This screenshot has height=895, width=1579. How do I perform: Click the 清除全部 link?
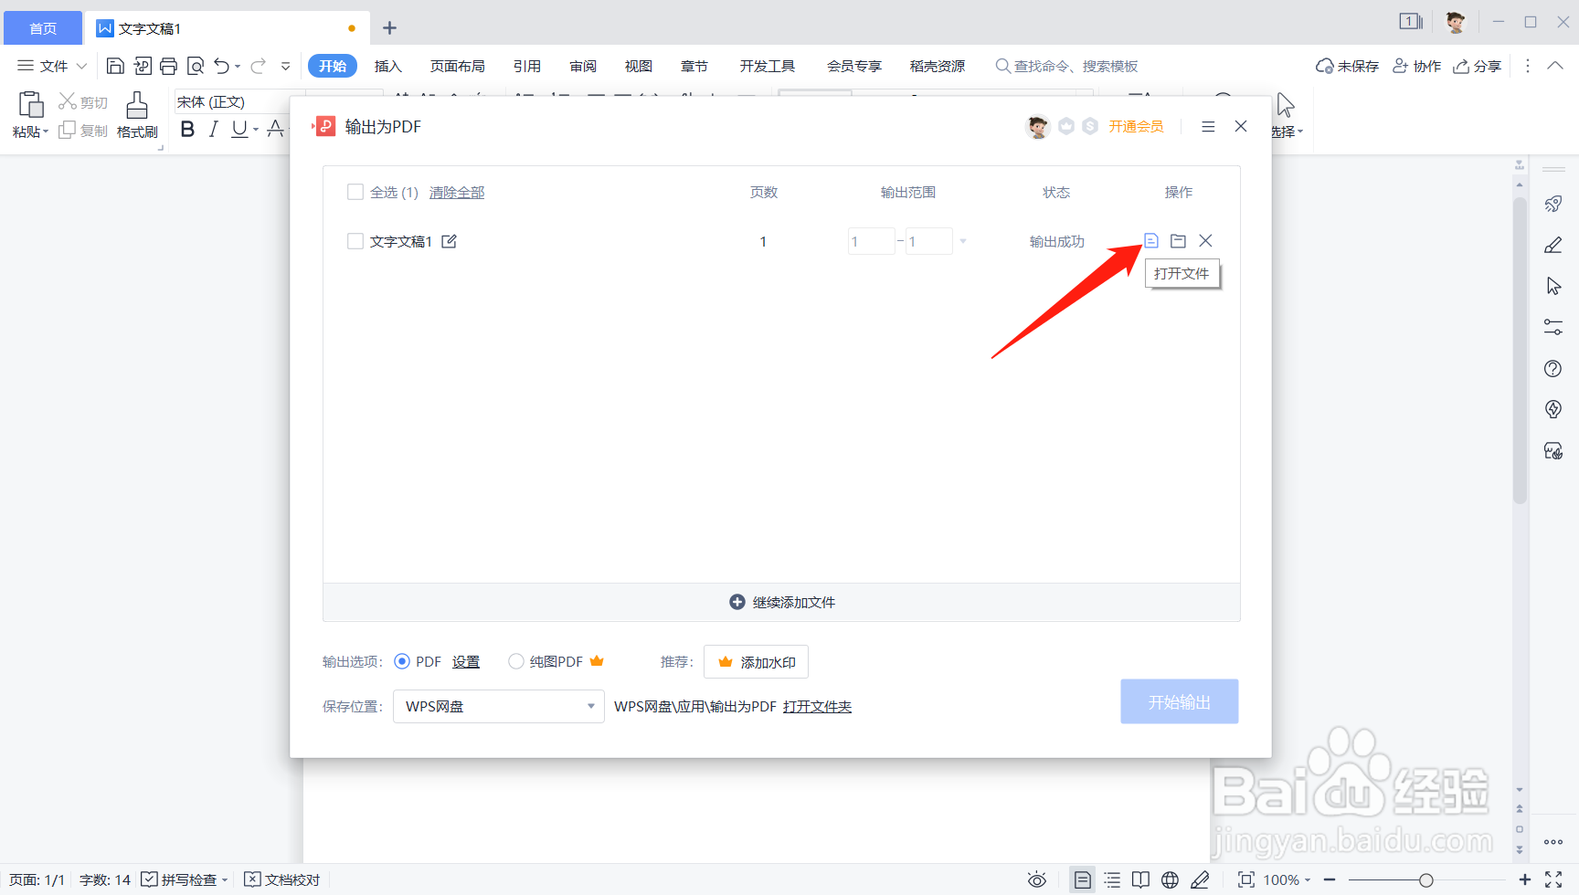click(x=456, y=192)
